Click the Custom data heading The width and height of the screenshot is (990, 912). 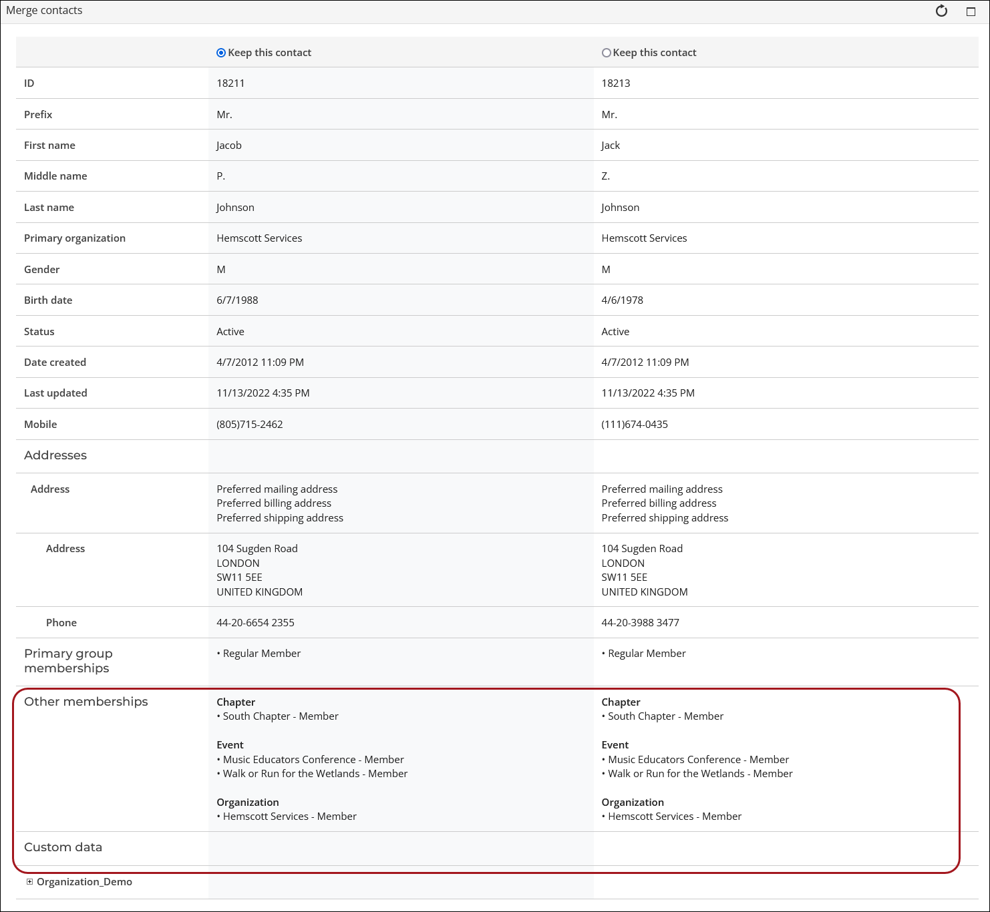click(x=63, y=847)
